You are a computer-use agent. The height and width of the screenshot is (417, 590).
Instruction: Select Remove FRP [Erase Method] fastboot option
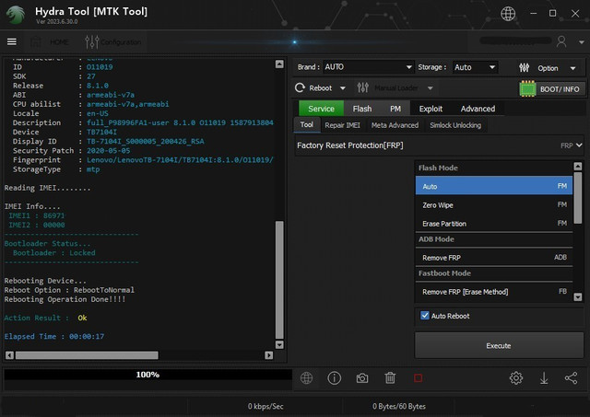click(x=494, y=292)
